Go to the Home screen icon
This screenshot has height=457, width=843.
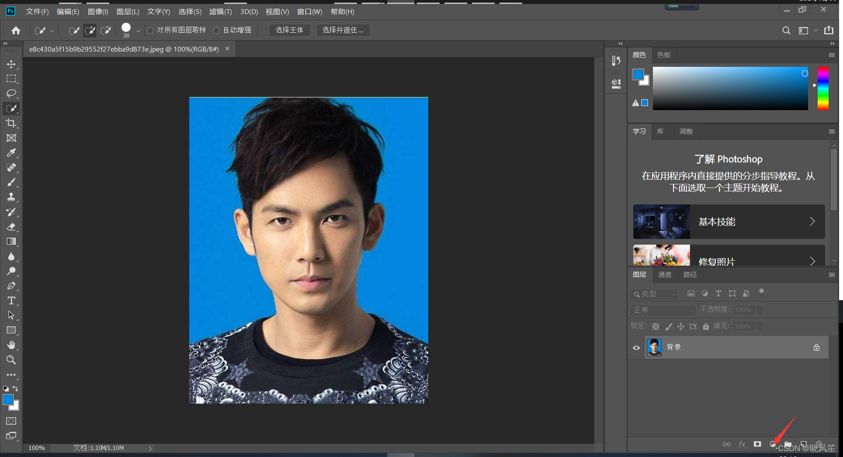coord(16,30)
